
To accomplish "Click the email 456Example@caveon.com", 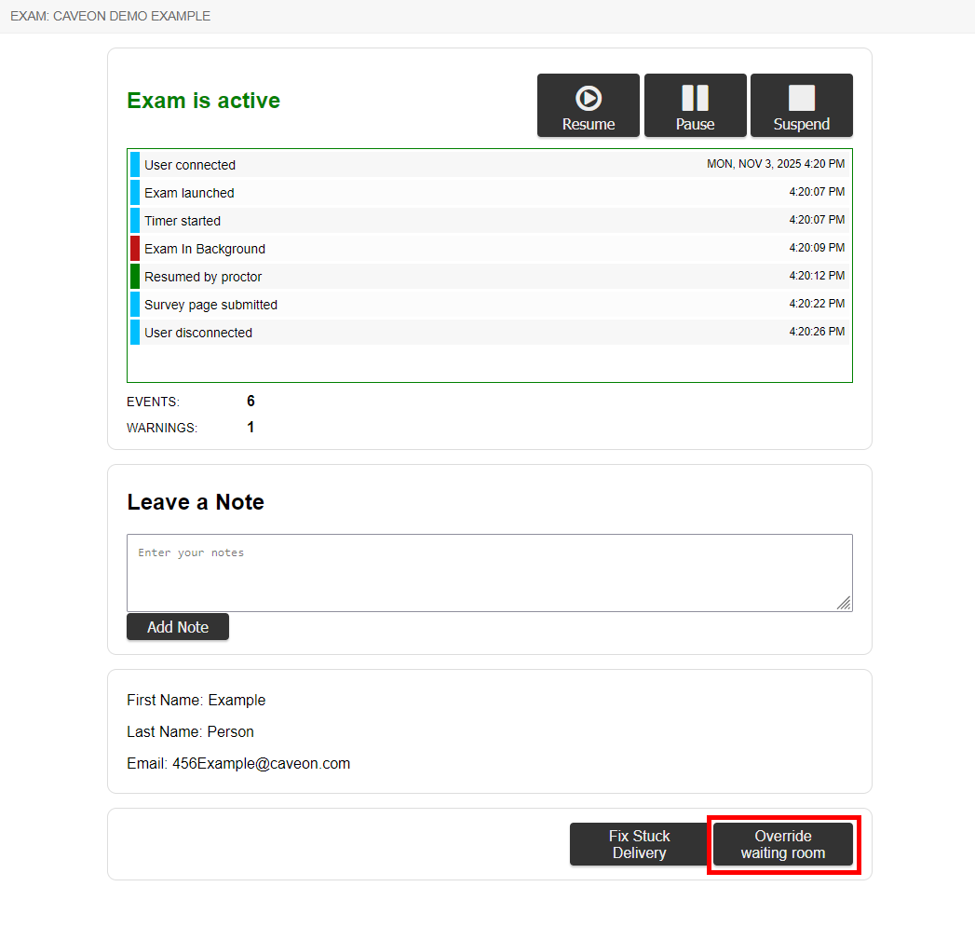I will pos(261,764).
